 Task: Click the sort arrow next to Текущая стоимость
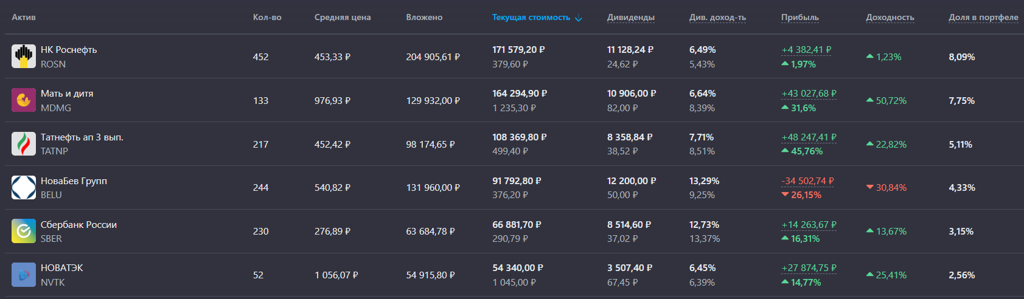coord(579,18)
